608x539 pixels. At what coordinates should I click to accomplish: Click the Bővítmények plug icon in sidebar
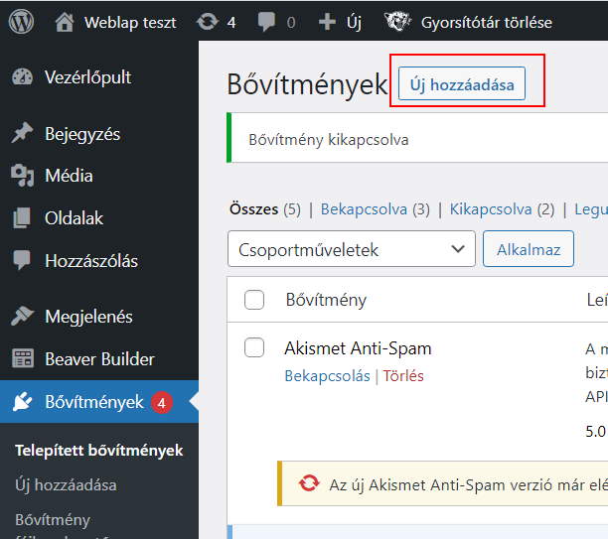point(22,401)
